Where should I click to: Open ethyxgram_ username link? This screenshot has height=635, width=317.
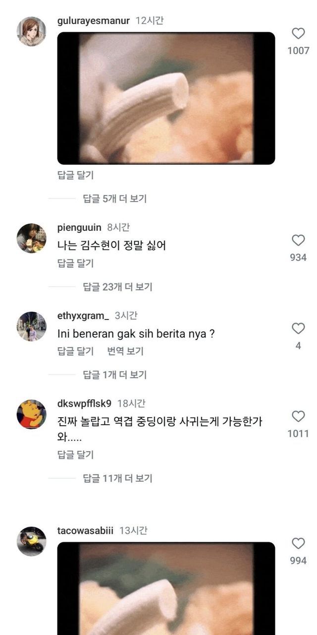(83, 316)
